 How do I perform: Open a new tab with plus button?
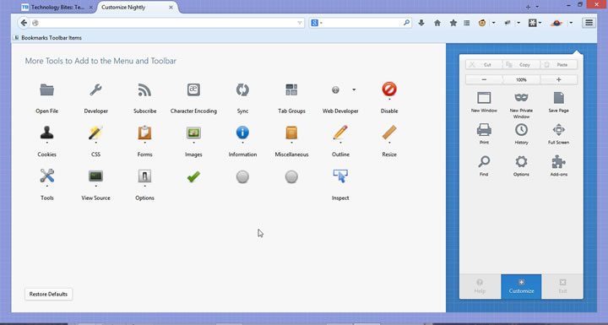528,7
